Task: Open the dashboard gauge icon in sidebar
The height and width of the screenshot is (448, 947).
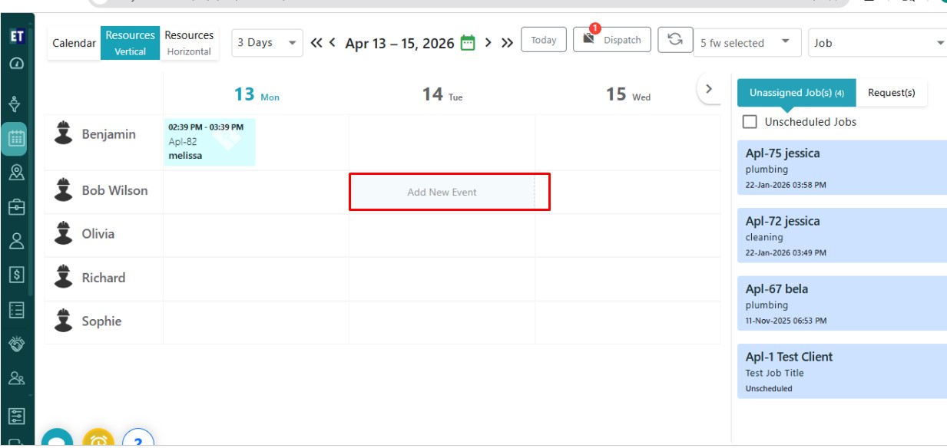Action: click(16, 64)
